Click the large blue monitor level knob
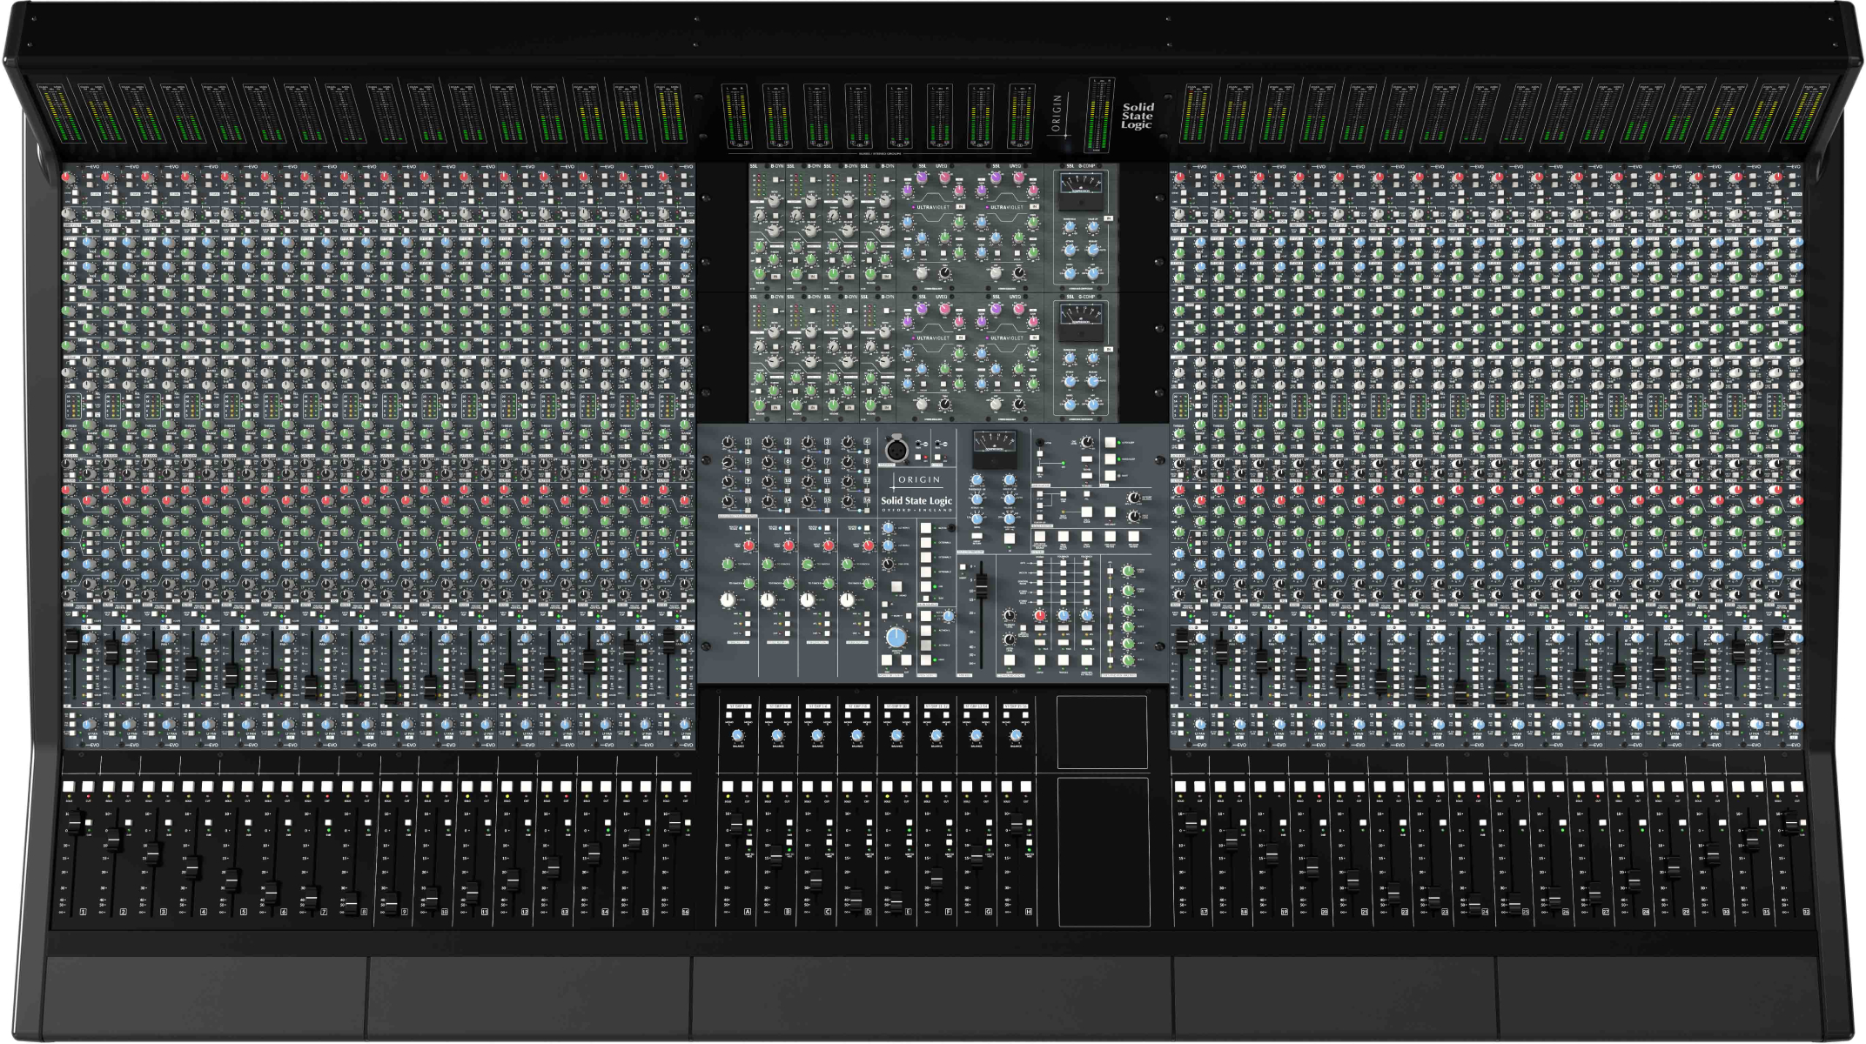The image size is (1866, 1044). [x=896, y=638]
